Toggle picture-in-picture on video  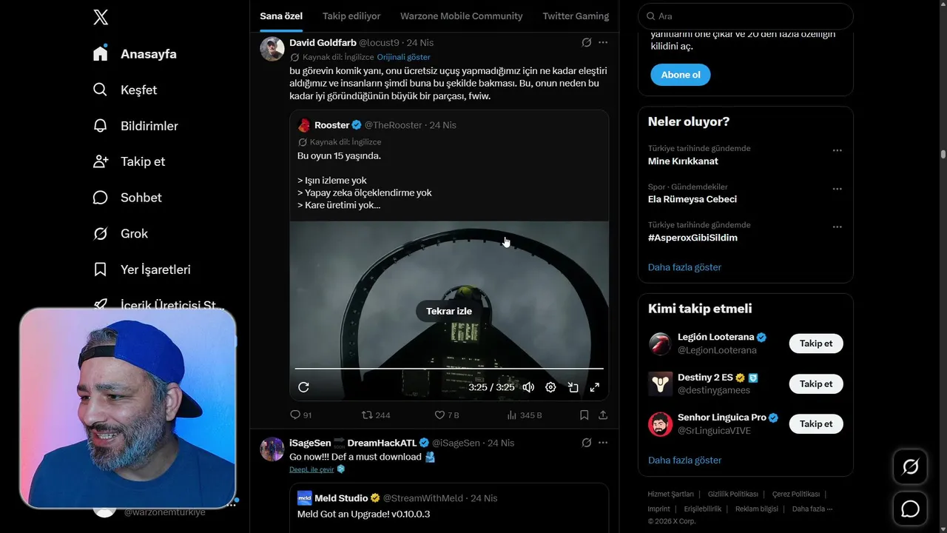(x=573, y=387)
